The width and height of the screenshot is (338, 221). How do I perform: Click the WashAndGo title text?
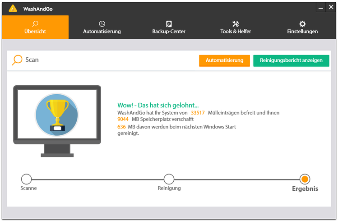coord(38,9)
